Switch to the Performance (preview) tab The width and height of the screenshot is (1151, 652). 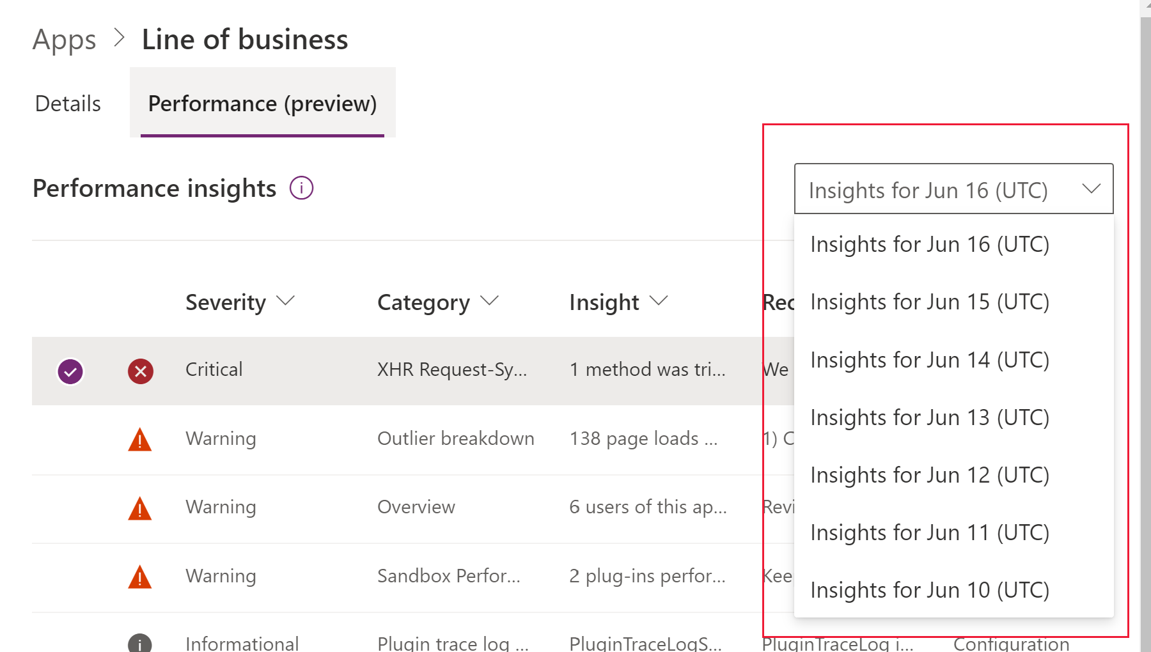coord(262,103)
